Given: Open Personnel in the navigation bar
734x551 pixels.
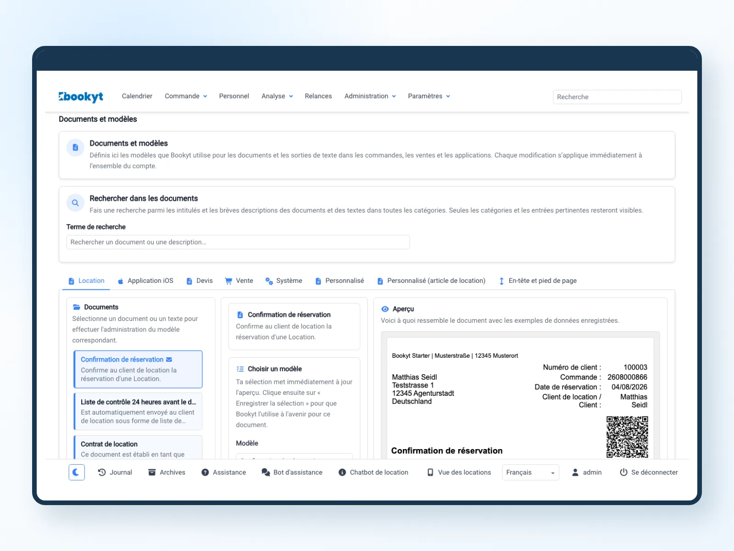Looking at the screenshot, I should click(x=234, y=96).
